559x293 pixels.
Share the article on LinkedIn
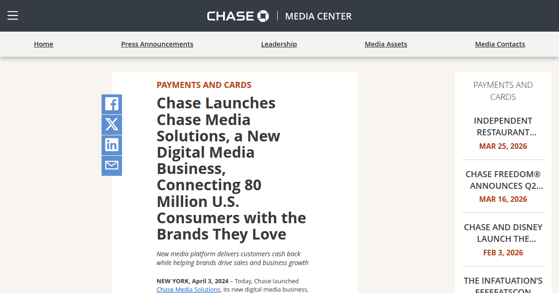click(111, 145)
